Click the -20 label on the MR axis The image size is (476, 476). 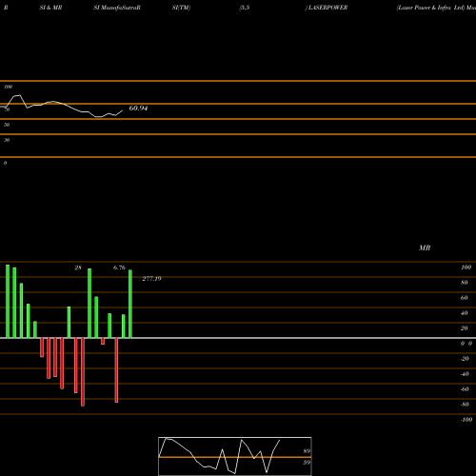click(465, 359)
